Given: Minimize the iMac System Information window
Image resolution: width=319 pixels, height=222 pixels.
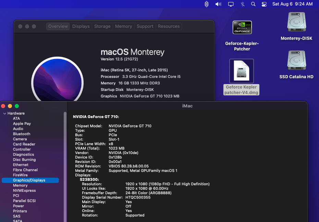Looking at the screenshot, I should pyautogui.click(x=10, y=106).
